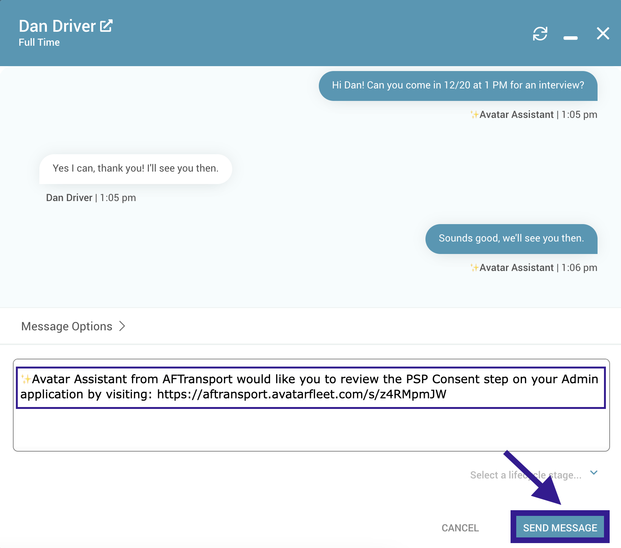
Task: Click the Full Time label under the name
Action: 39,42
